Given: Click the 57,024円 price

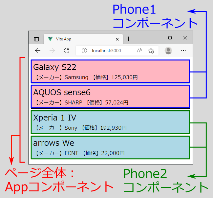Looking at the screenshot, I should click(x=117, y=102).
